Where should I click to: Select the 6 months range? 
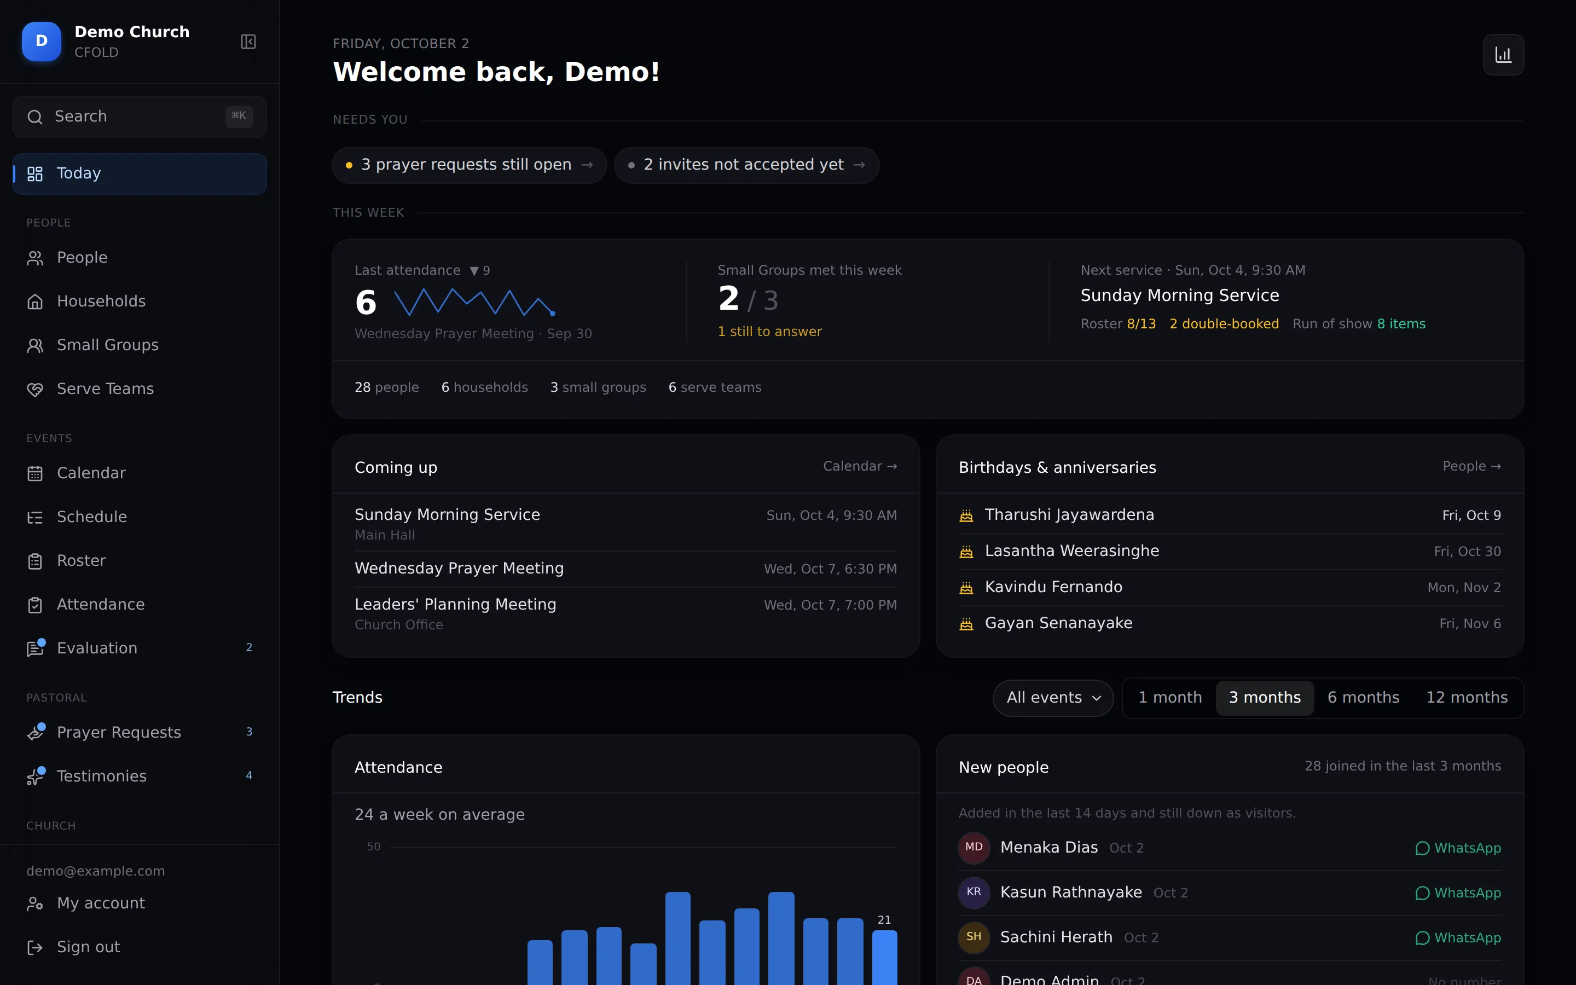coord(1363,698)
